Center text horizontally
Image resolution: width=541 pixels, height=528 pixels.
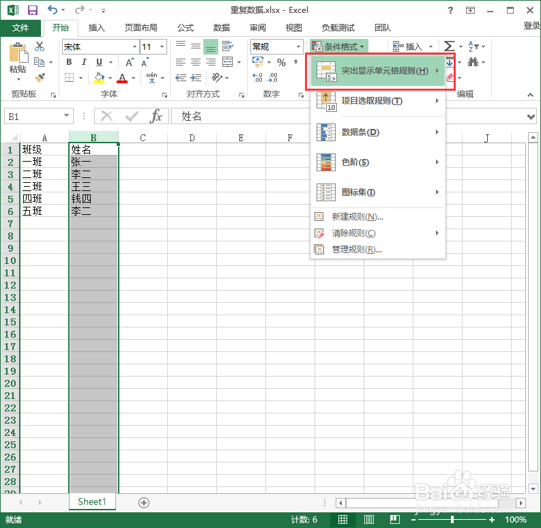196,62
